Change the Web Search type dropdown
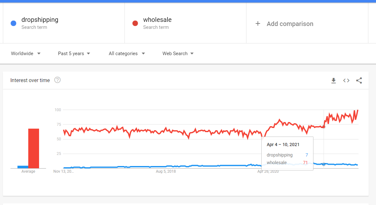376x205 pixels. click(178, 54)
